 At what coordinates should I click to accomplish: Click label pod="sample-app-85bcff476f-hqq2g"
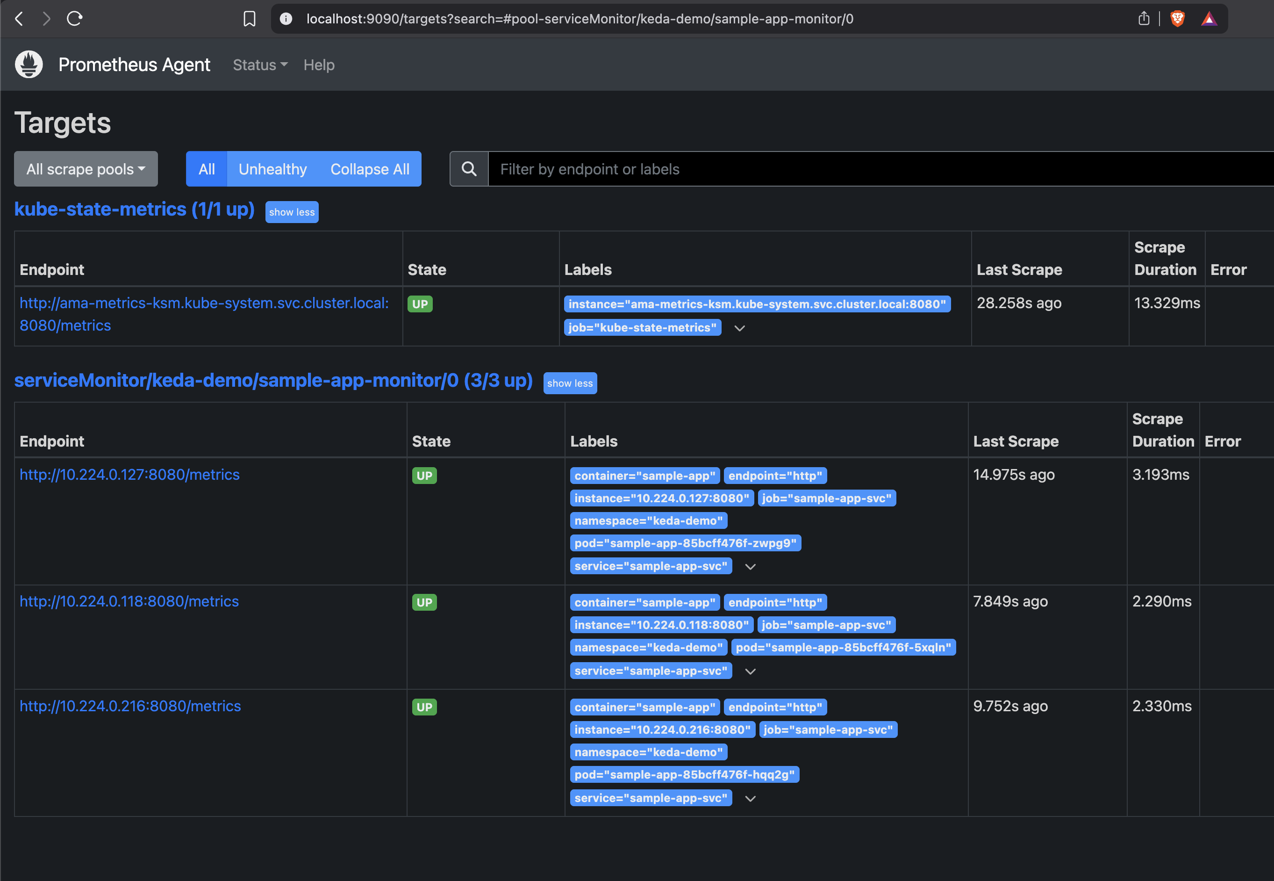click(684, 774)
